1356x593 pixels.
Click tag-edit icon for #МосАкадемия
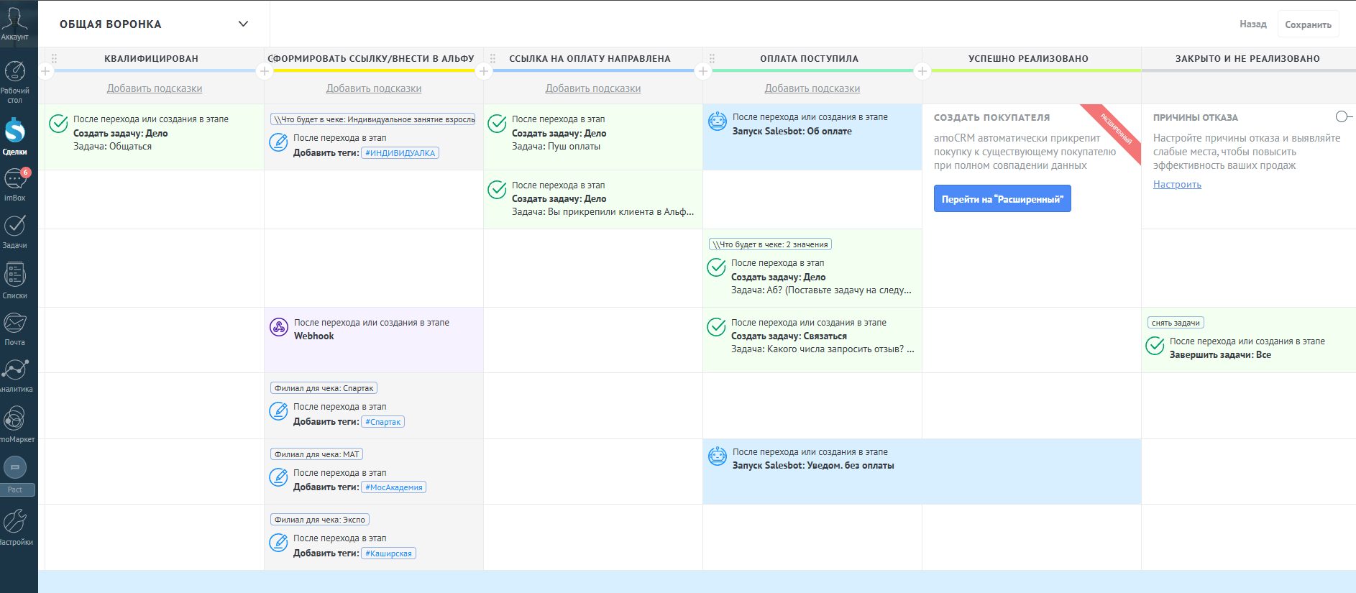pyautogui.click(x=278, y=477)
